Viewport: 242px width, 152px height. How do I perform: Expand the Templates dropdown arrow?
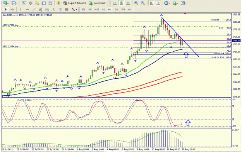pyautogui.click(x=186, y=3)
